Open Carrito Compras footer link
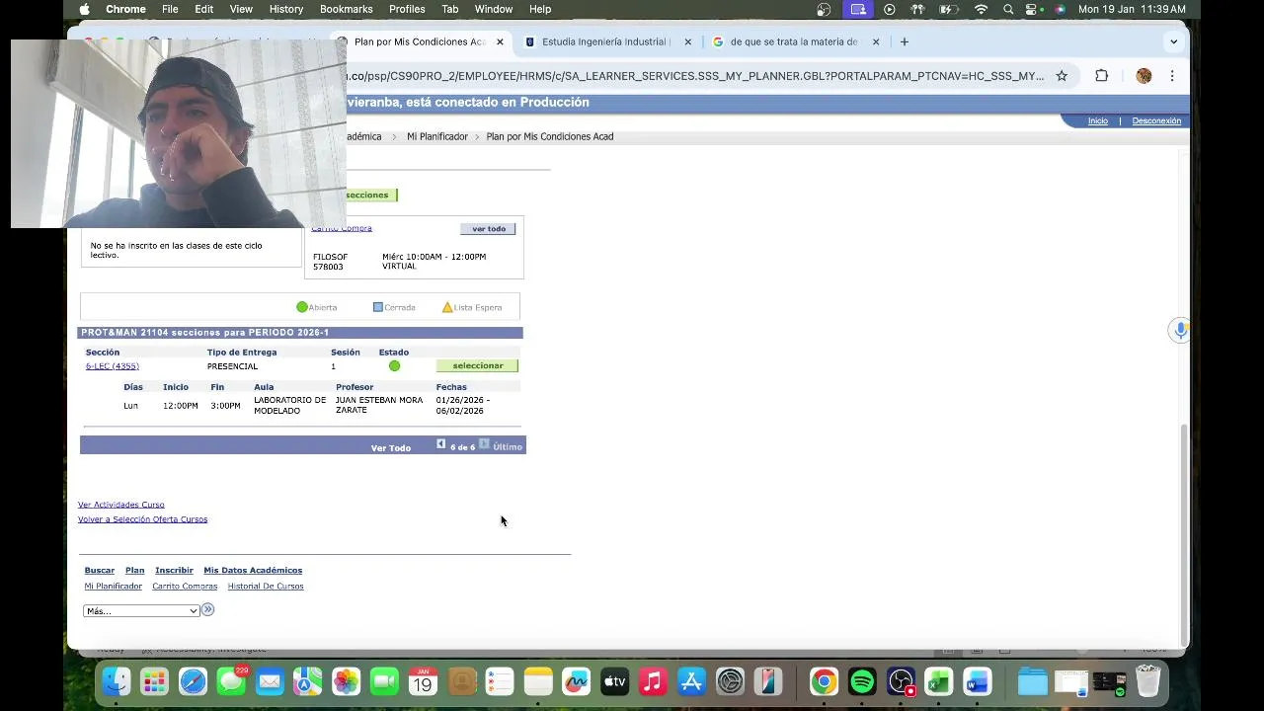The height and width of the screenshot is (711, 1264). [185, 587]
